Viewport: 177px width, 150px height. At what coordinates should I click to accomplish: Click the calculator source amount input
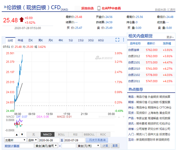point(27,146)
